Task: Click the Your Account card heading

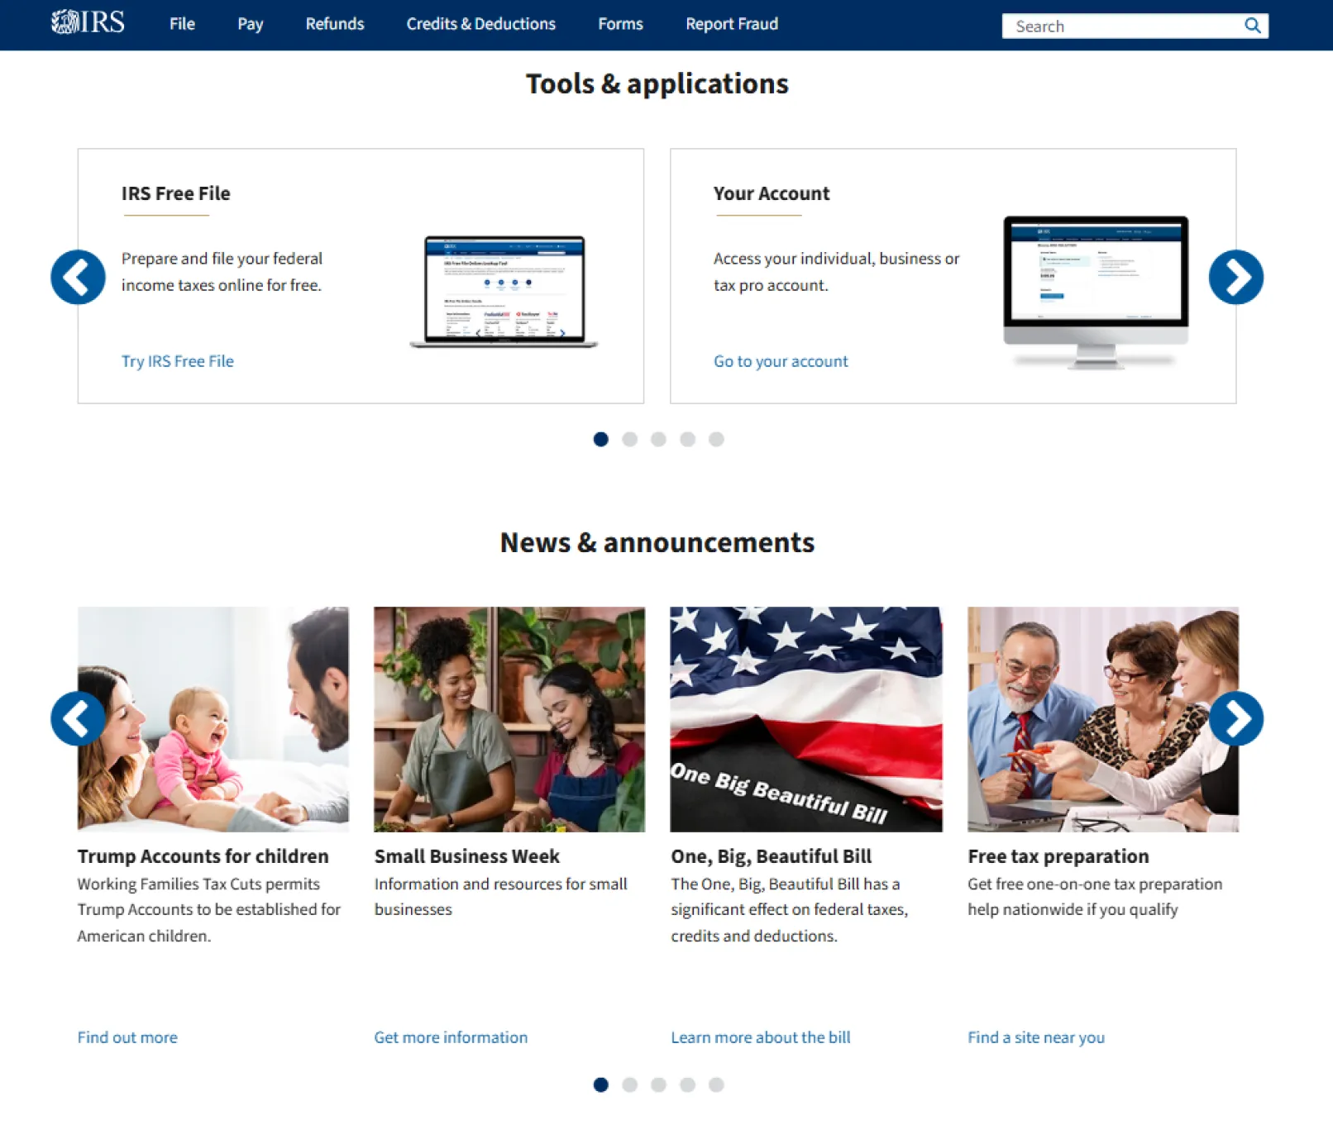Action: coord(772,193)
